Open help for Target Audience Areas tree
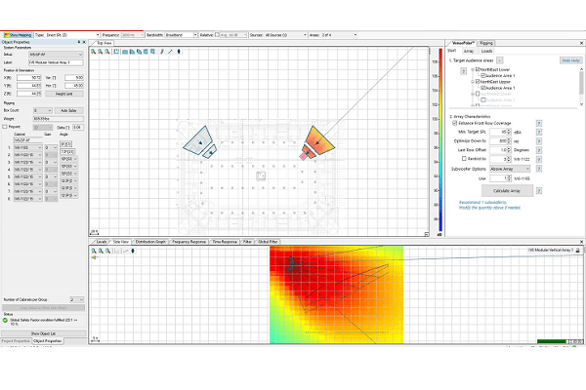This screenshot has width=586, height=390. point(463,71)
